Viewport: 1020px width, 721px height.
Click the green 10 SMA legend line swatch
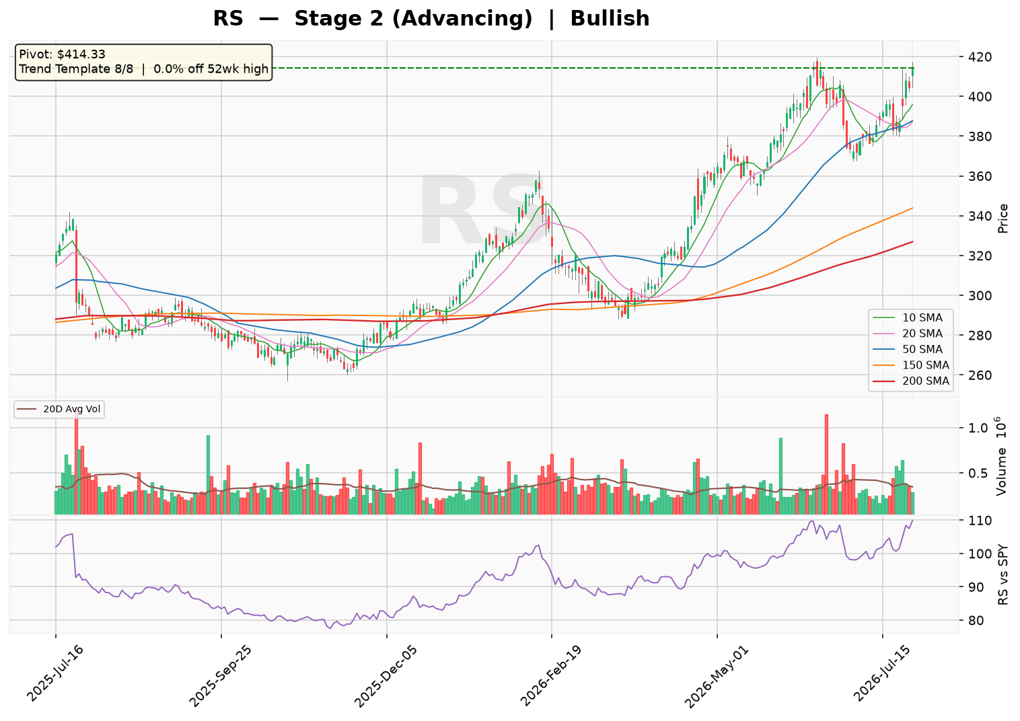[885, 317]
